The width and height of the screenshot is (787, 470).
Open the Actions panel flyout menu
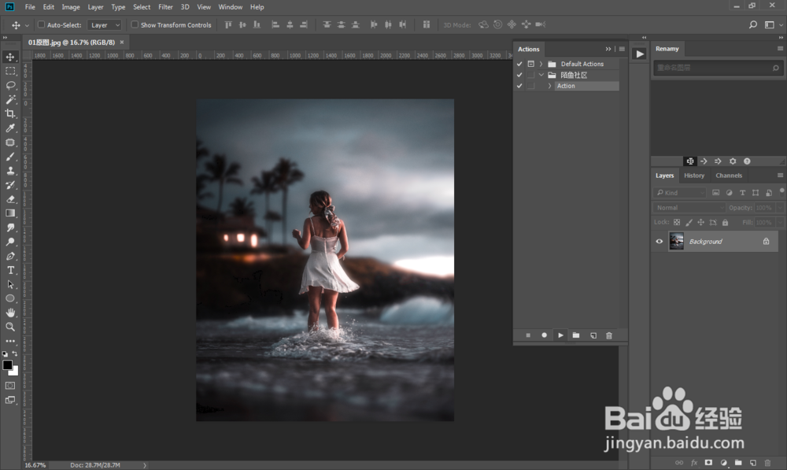point(622,49)
